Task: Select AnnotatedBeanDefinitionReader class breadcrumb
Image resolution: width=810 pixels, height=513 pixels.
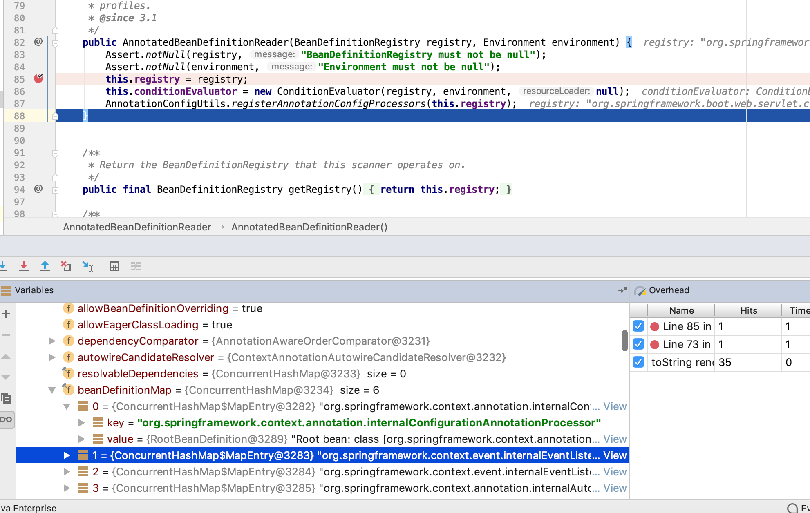Action: point(137,227)
